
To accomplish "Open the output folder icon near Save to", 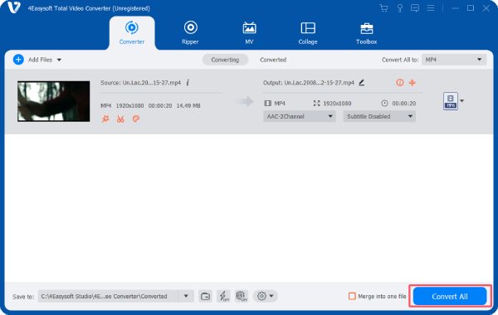I will point(205,296).
